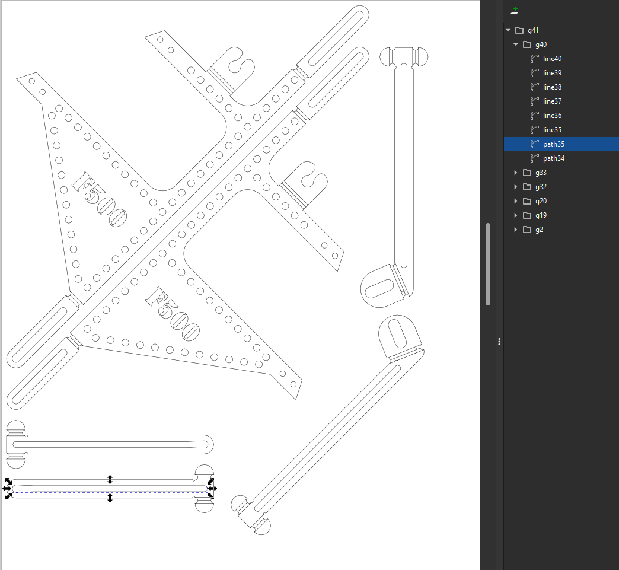Select the line38 object in tree
The height and width of the screenshot is (570, 619).
[552, 87]
